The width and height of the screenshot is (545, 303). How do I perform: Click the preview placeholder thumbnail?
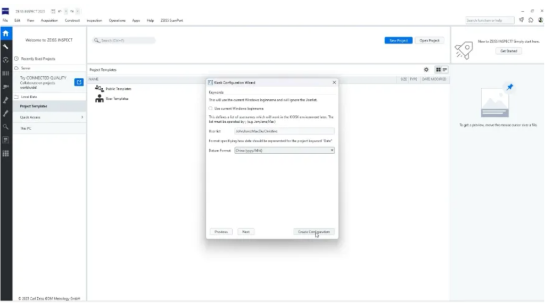pyautogui.click(x=495, y=103)
